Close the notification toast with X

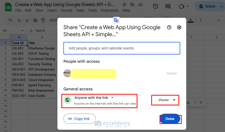(201, 102)
